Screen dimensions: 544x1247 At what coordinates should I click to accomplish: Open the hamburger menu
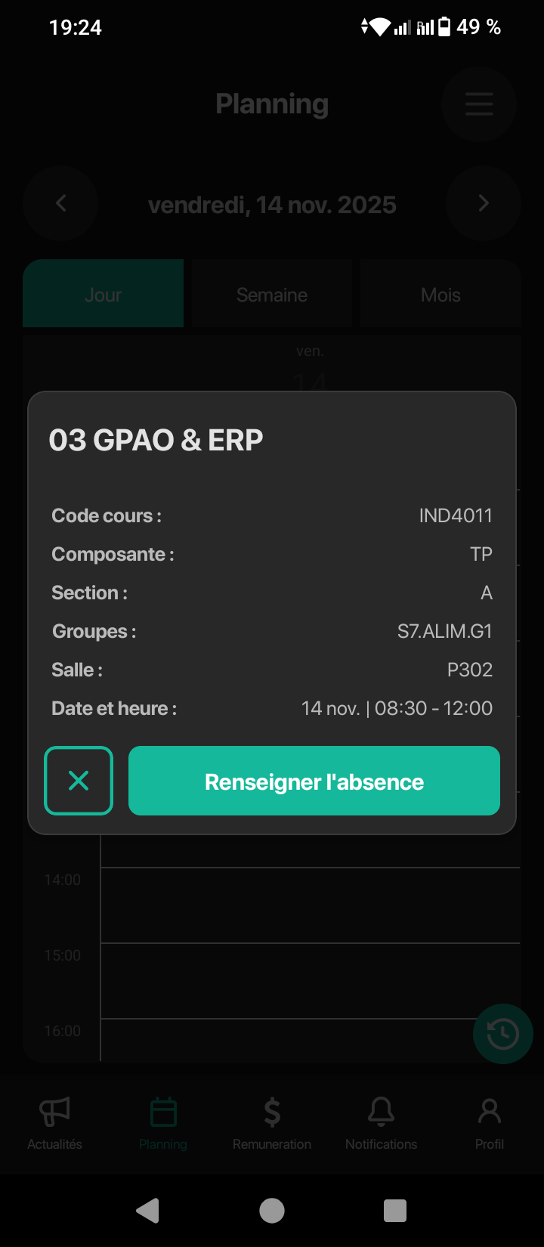click(479, 104)
